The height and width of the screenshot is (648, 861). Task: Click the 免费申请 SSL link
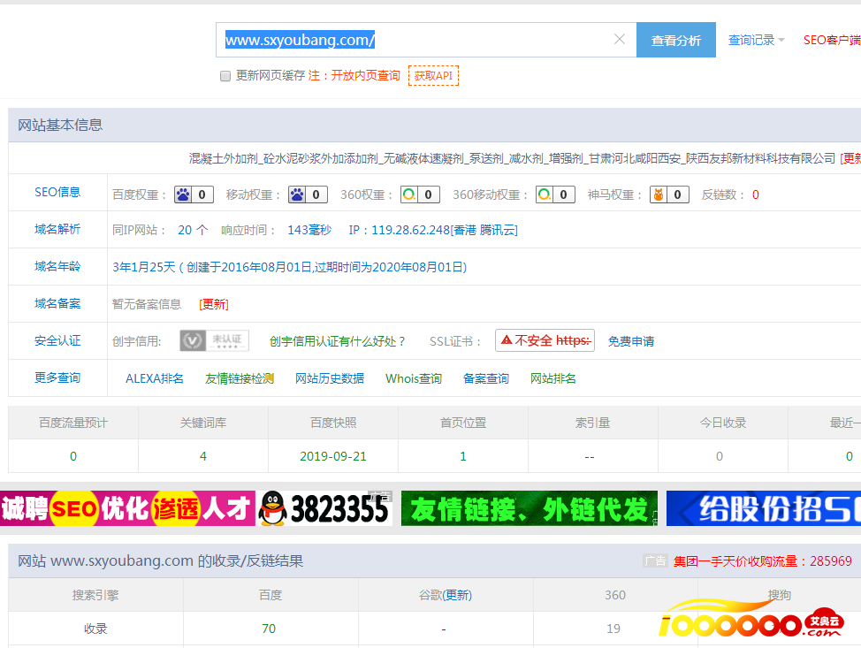[x=631, y=341]
